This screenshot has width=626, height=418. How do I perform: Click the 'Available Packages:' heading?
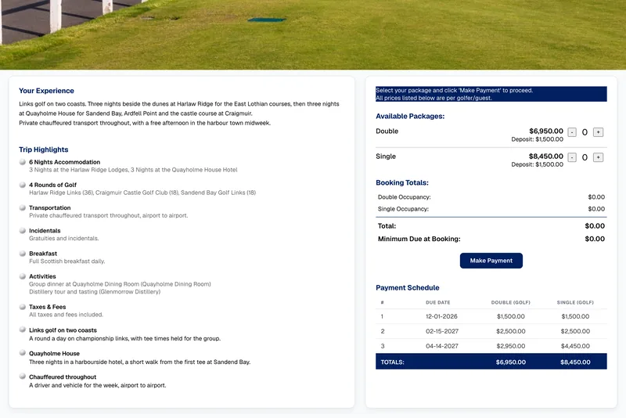click(x=410, y=116)
